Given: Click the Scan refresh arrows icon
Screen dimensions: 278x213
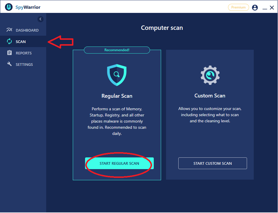Looking at the screenshot, I should [9, 41].
